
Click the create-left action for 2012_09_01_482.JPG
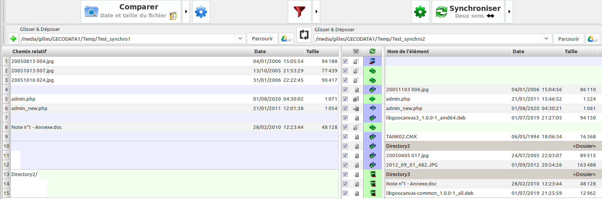[372, 165]
